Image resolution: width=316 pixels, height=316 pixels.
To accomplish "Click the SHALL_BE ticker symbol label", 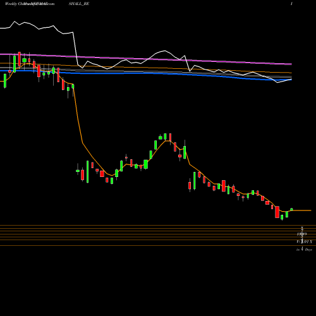I will [x=79, y=4].
